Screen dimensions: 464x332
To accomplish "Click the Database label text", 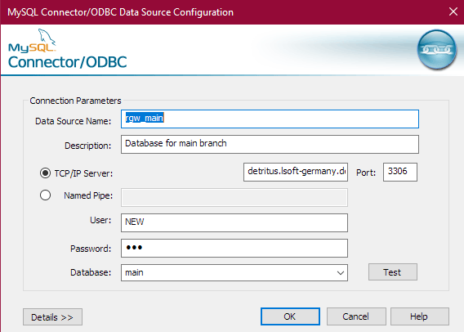I will [x=91, y=272].
